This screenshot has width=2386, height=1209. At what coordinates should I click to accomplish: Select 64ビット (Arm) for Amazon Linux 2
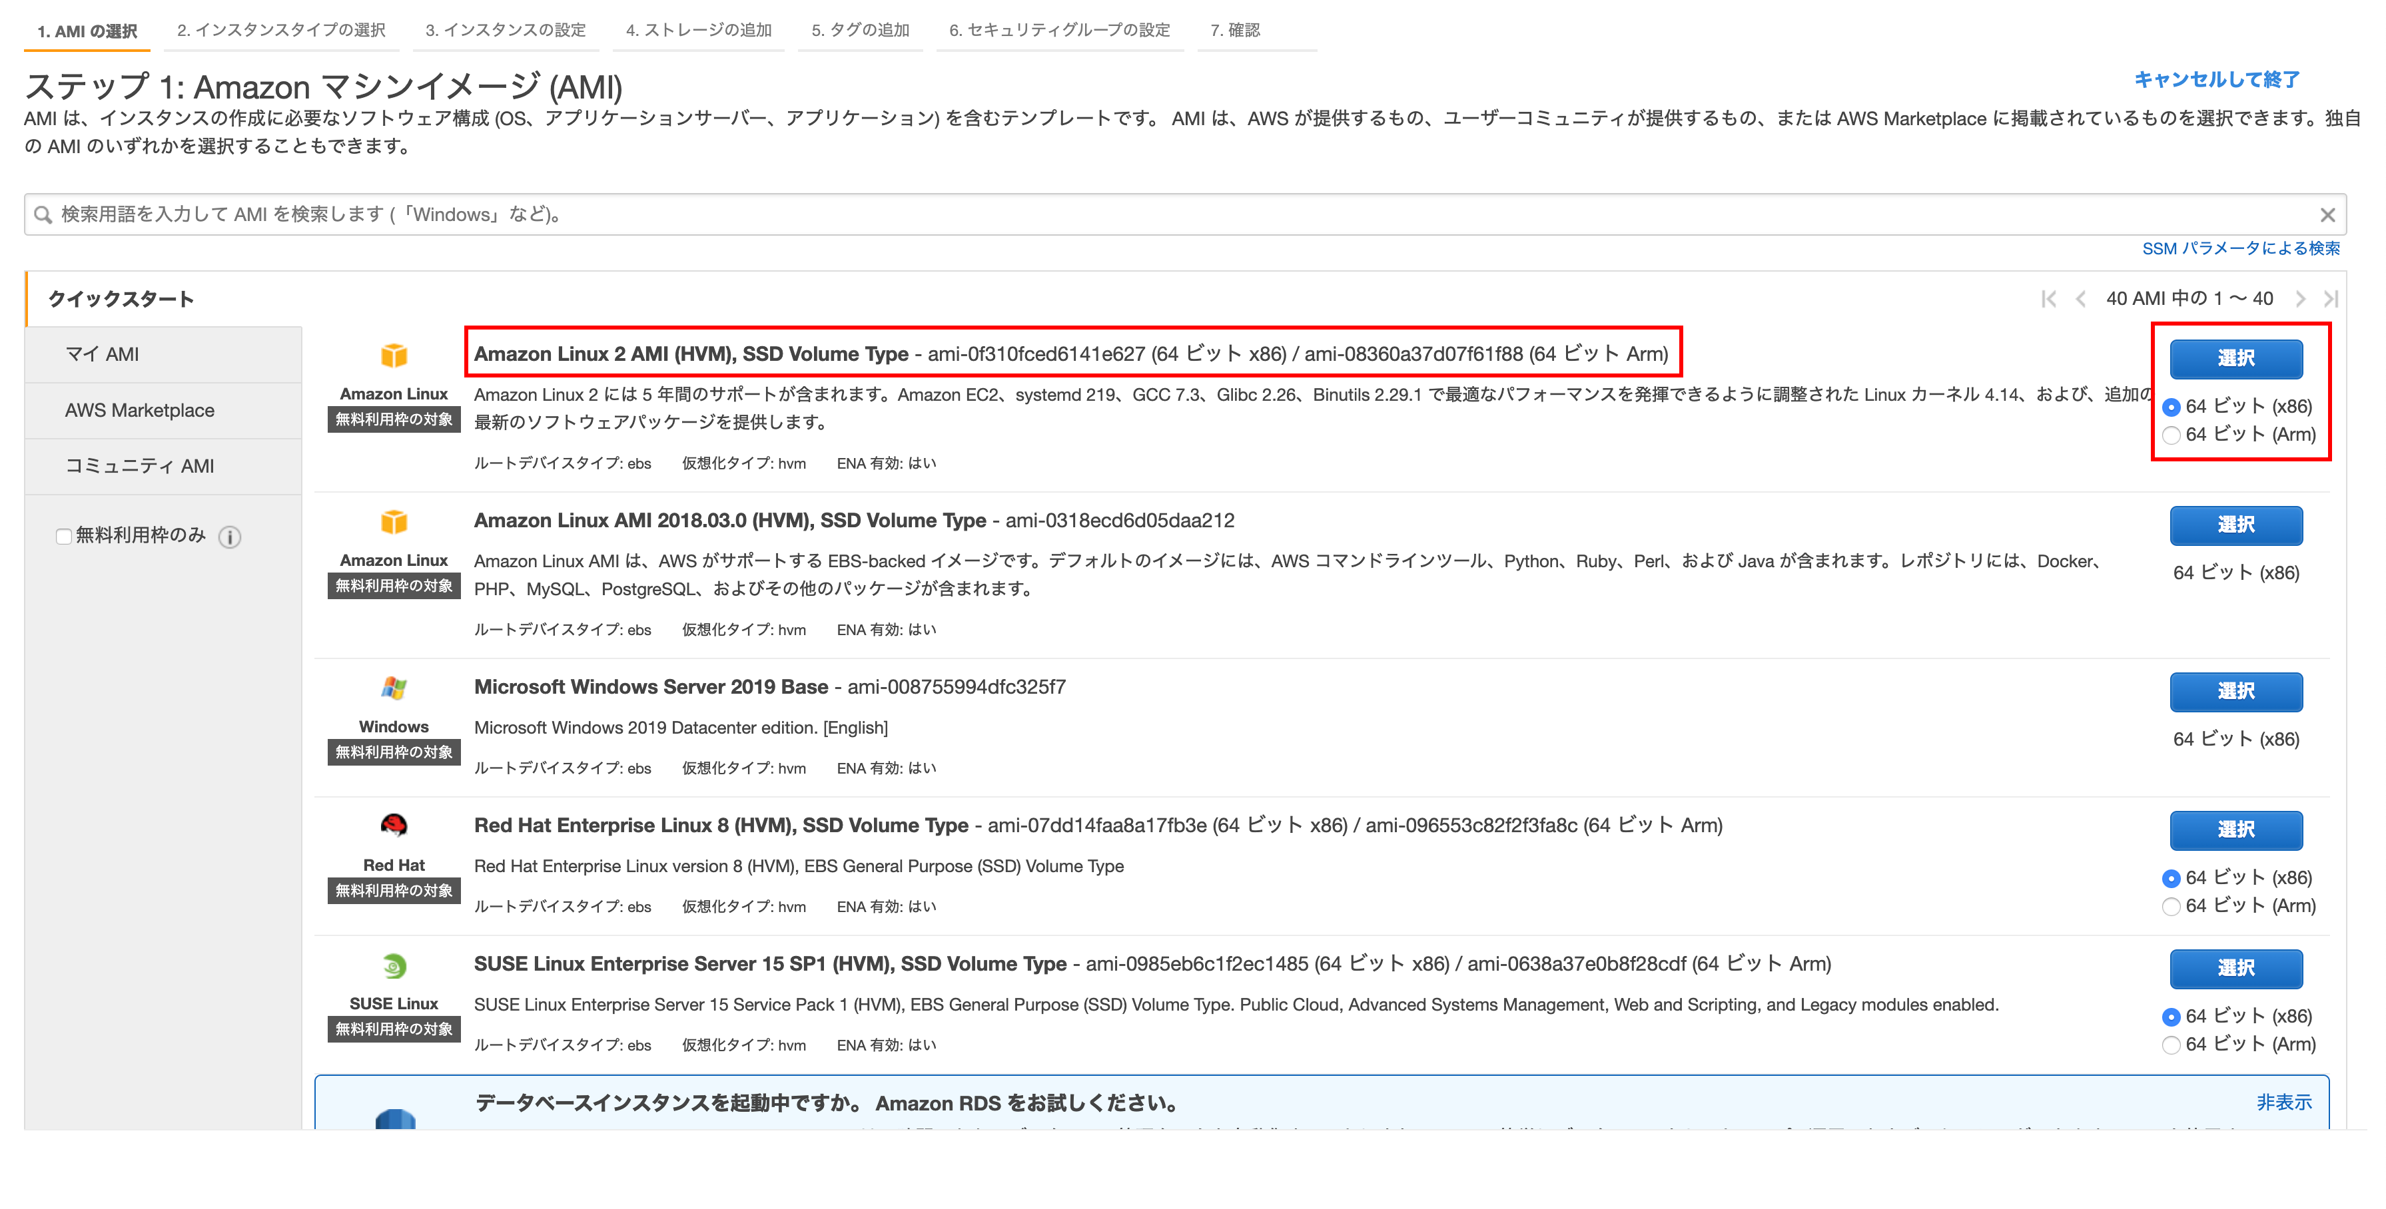click(2171, 435)
